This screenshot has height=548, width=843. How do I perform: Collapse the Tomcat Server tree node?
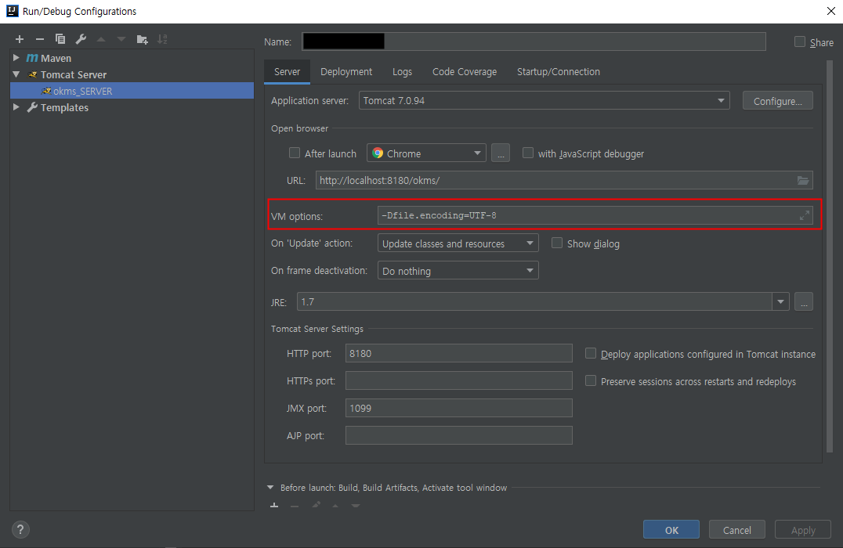[x=16, y=74]
